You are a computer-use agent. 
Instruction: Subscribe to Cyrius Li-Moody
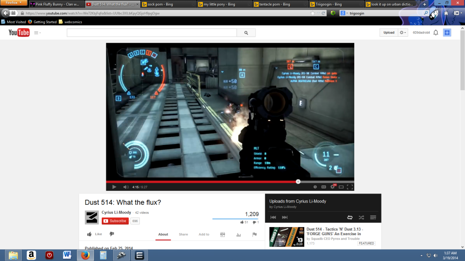click(x=115, y=221)
